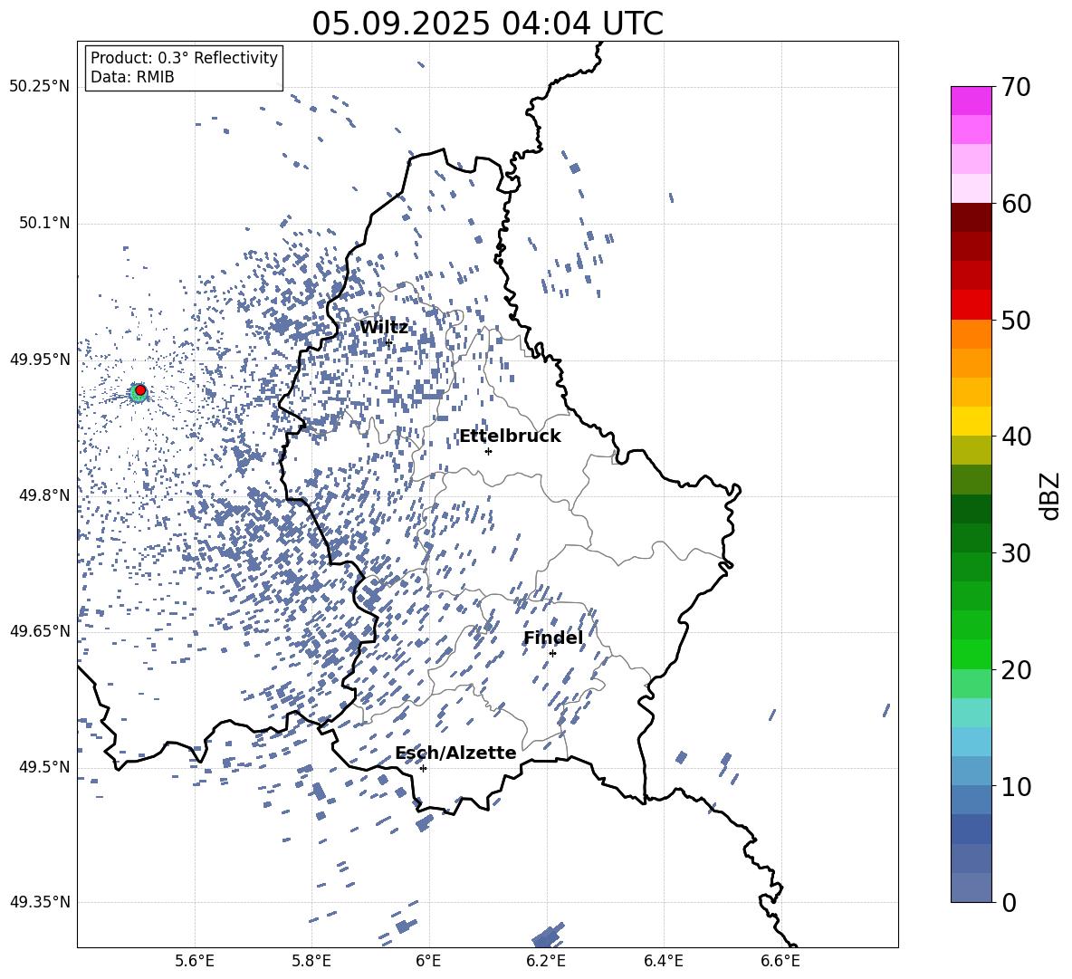Click the 30 dBZ colorbar label
The width and height of the screenshot is (1072, 979).
(1016, 553)
